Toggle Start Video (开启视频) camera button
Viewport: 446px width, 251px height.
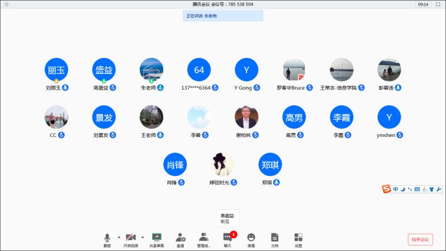click(131, 239)
